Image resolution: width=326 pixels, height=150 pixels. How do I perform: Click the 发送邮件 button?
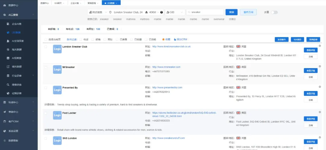282,39
